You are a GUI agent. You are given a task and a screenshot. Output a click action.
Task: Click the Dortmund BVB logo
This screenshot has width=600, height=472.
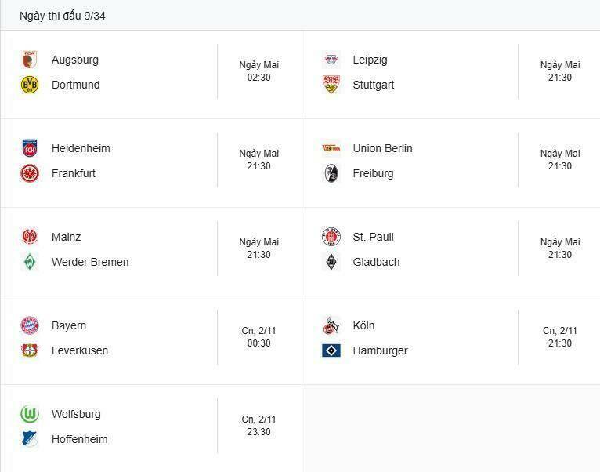[30, 85]
